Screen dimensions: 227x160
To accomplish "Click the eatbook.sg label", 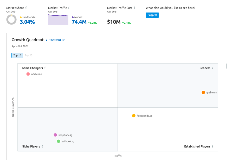I will pyautogui.click(x=68, y=141).
